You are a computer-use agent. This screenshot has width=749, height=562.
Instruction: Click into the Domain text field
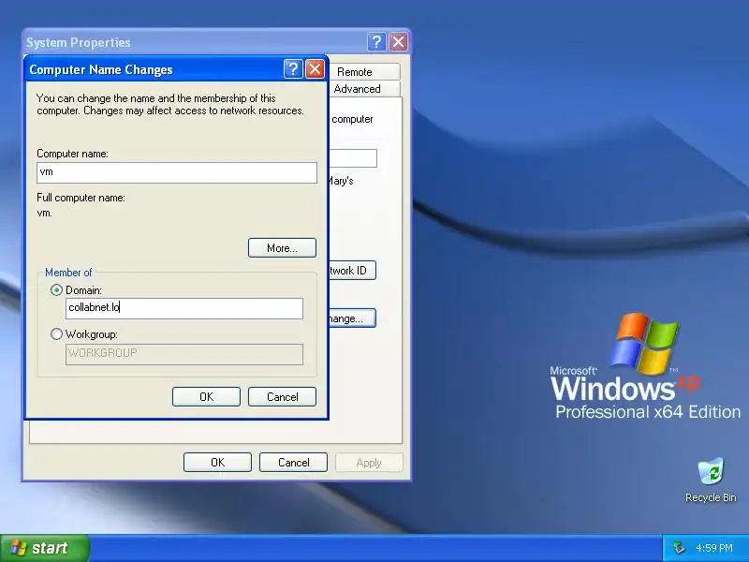click(x=184, y=308)
